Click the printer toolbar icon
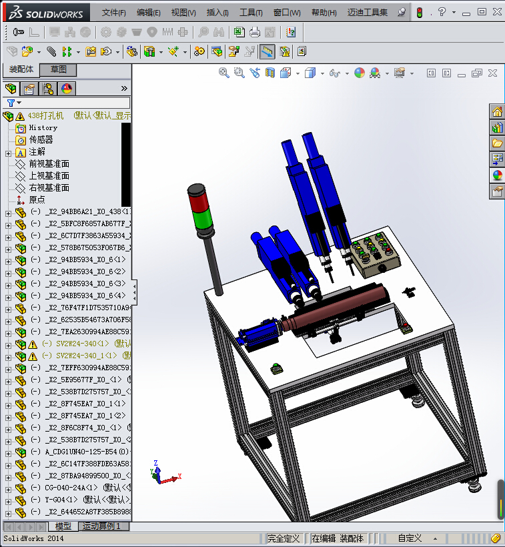 point(255,32)
